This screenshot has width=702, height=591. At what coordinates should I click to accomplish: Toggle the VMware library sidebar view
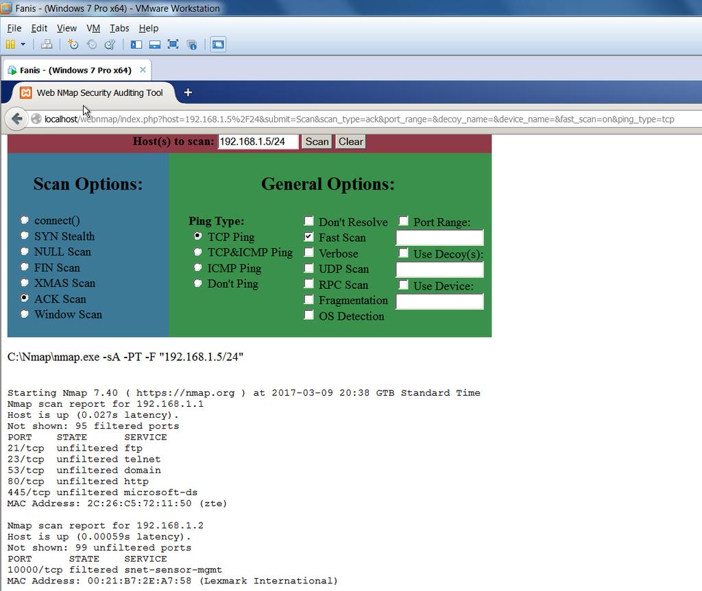[x=136, y=45]
